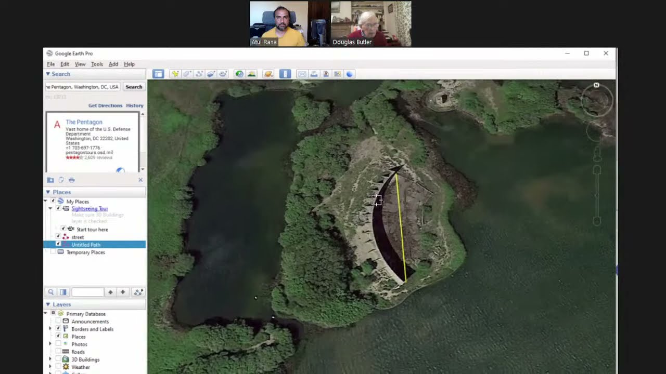
Task: Select the Add Image Overlay tool
Action: pyautogui.click(x=211, y=74)
